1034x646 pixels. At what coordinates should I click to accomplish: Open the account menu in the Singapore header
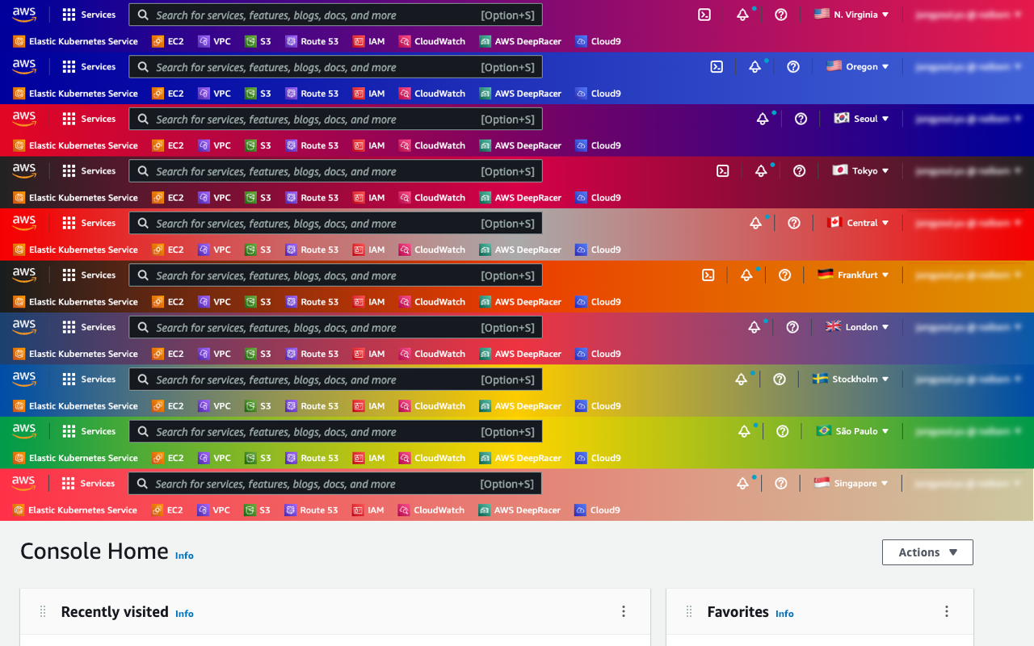pos(966,483)
